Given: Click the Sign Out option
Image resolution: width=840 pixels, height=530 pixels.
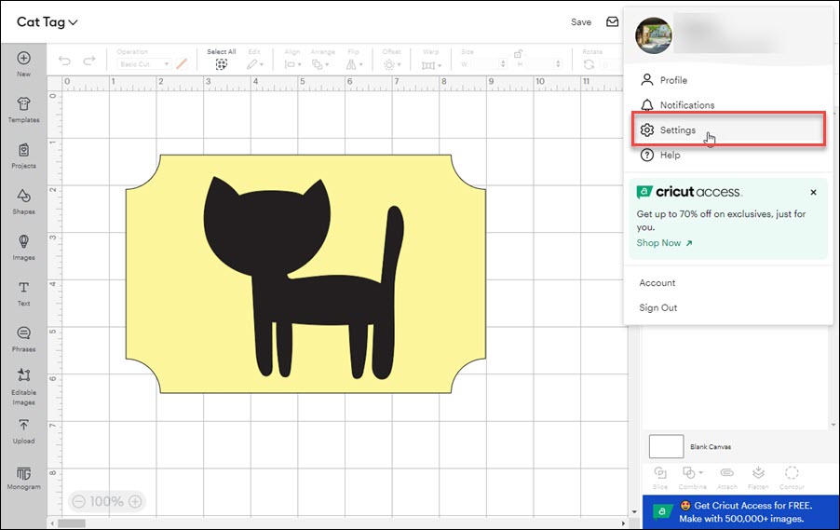Looking at the screenshot, I should pyautogui.click(x=657, y=308).
